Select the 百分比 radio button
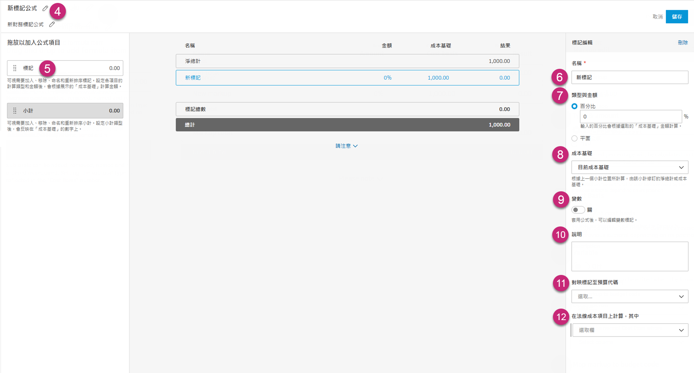This screenshot has height=373, width=694. tap(575, 106)
